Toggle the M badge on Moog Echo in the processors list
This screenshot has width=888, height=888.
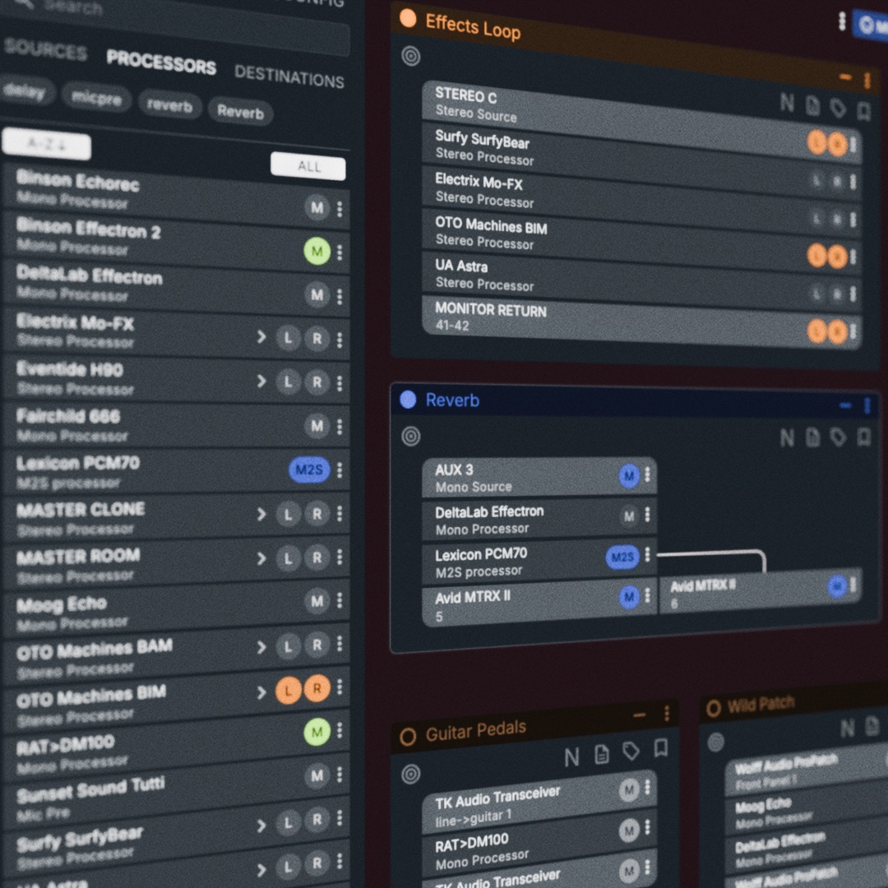pyautogui.click(x=317, y=601)
